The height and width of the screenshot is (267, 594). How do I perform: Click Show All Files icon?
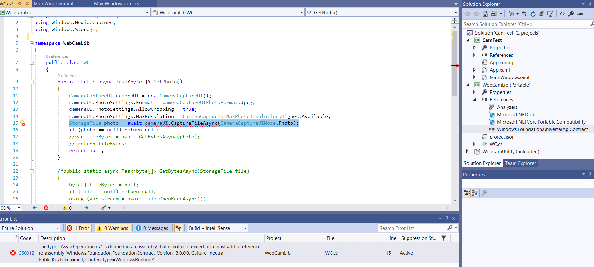tap(550, 14)
